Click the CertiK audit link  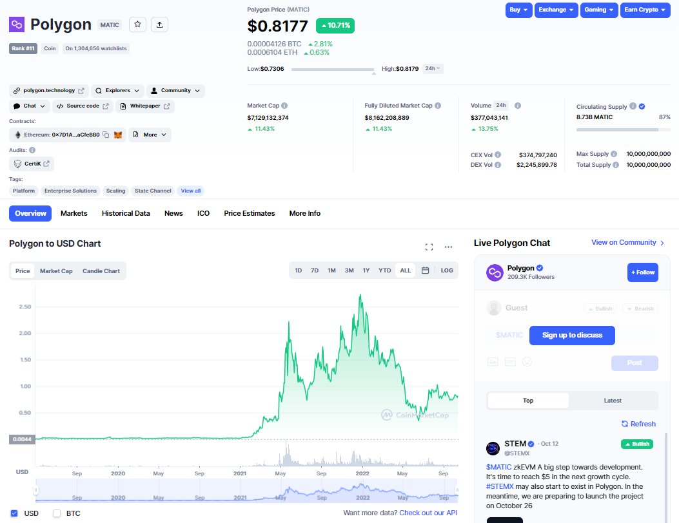tap(32, 164)
